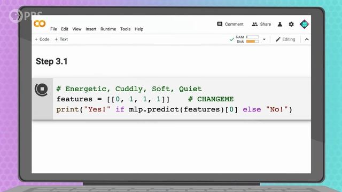This screenshot has width=342, height=192.
Task: Click the Colab logo icon
Action: (40, 23)
